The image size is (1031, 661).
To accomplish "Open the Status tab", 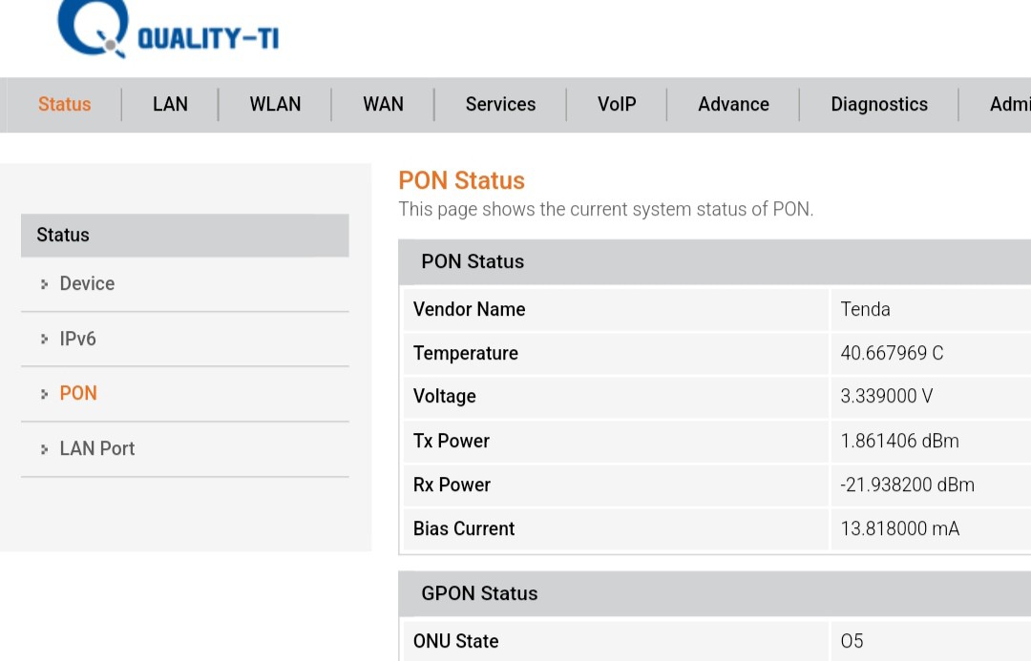I will (x=64, y=105).
